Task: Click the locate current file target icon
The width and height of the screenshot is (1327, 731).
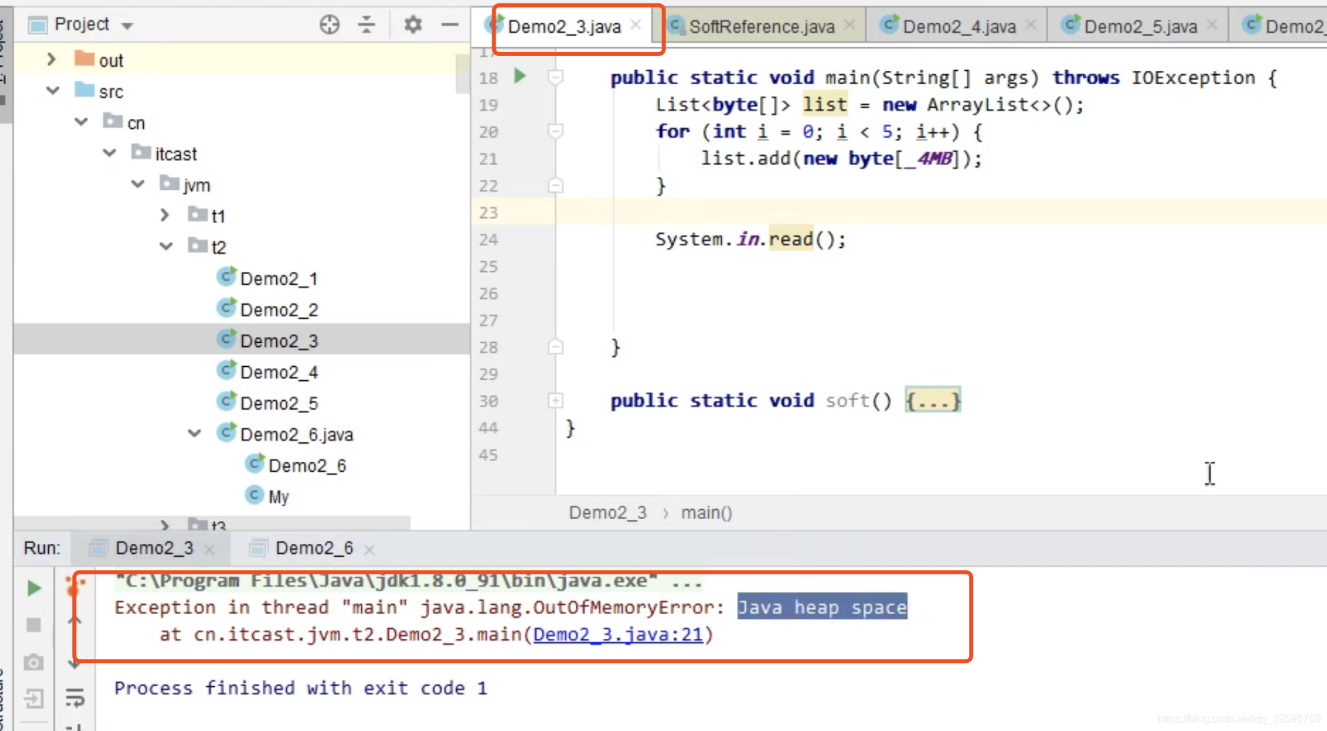Action: pos(329,25)
